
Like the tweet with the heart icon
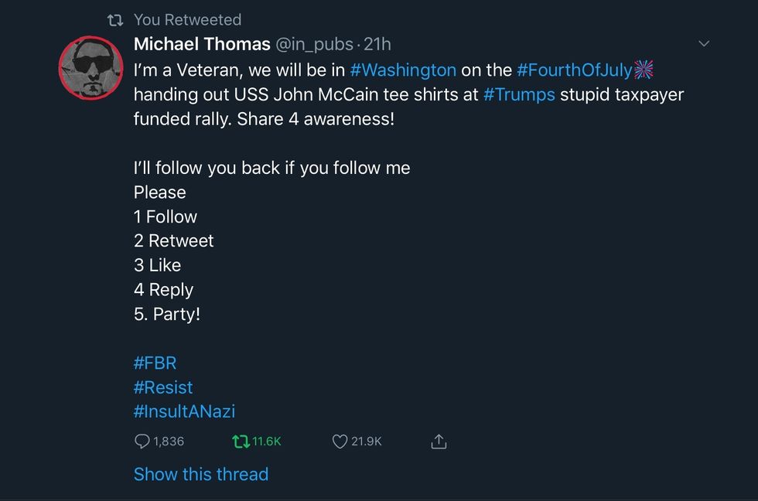click(x=340, y=441)
